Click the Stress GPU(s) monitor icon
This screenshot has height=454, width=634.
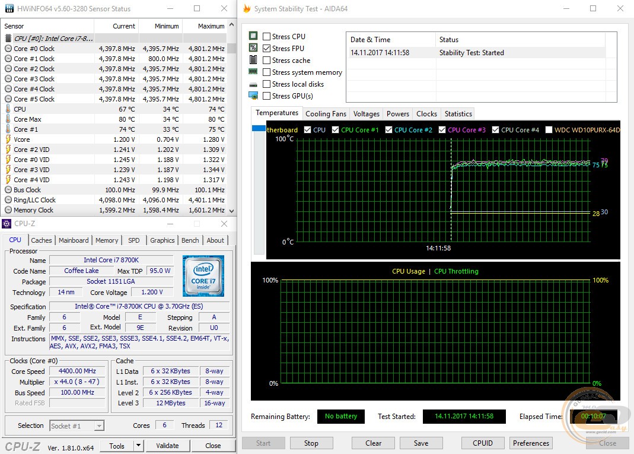click(253, 96)
